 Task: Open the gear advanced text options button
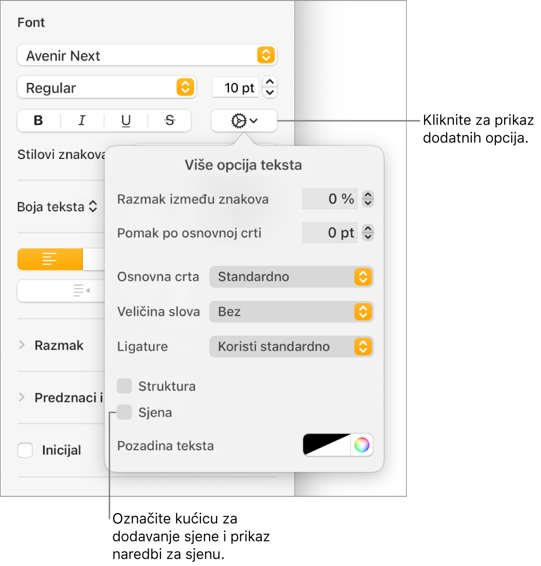[x=244, y=120]
